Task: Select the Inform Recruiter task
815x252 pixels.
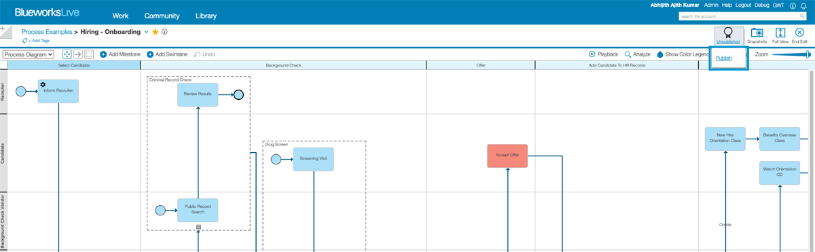Action: pos(58,91)
